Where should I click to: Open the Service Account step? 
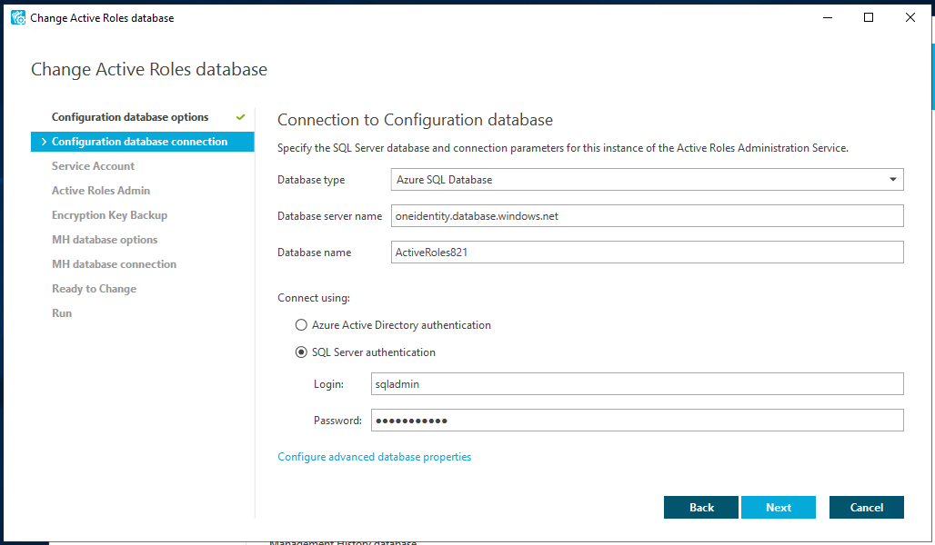pos(93,166)
